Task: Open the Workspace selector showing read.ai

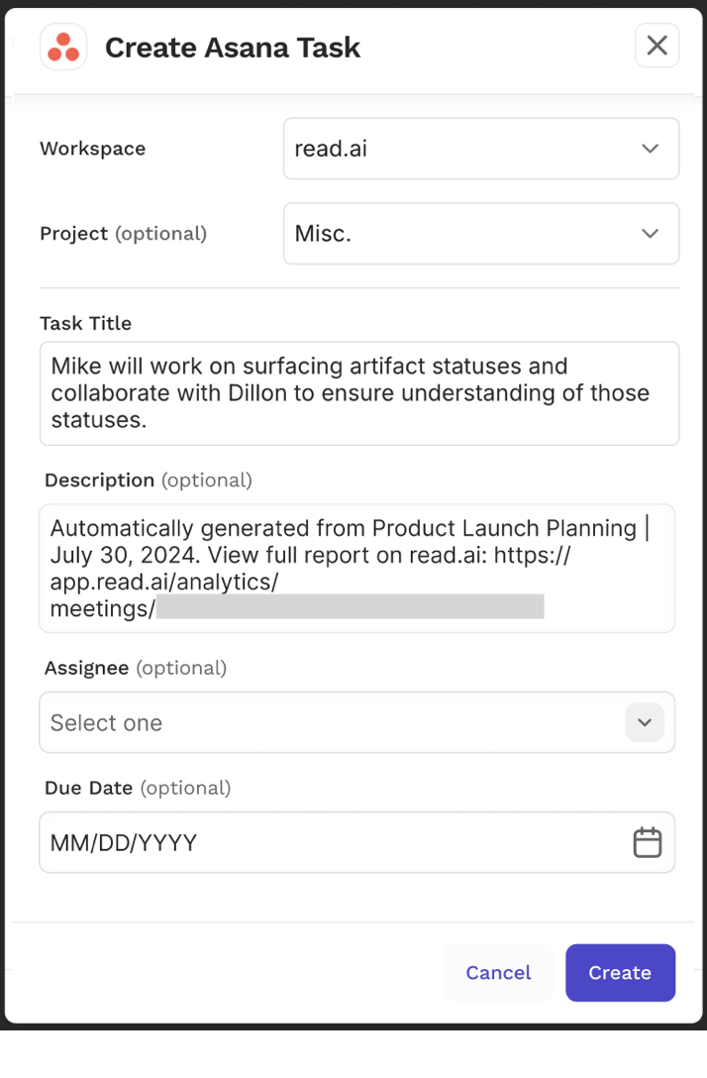Action: pos(481,148)
